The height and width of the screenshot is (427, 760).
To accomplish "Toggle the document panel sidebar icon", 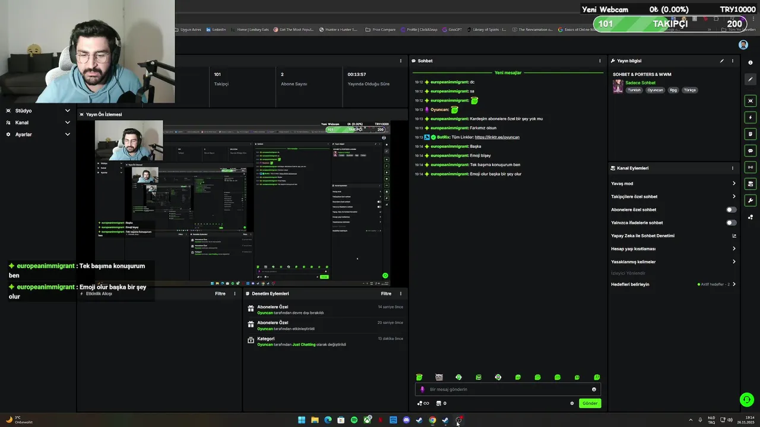I will [x=750, y=134].
